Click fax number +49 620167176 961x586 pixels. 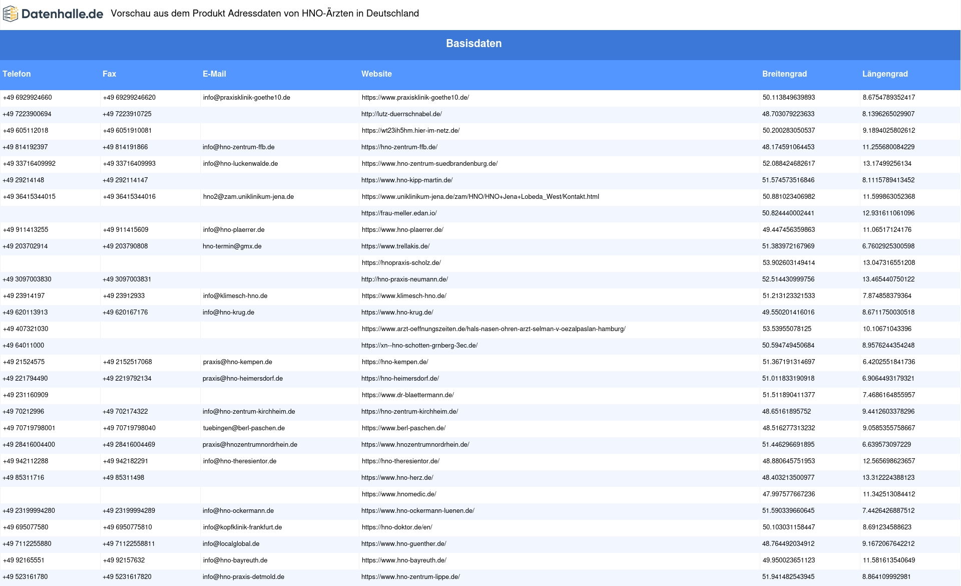point(125,313)
